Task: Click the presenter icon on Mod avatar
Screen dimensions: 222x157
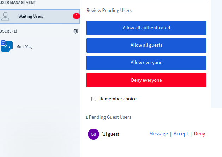Action: point(3,42)
